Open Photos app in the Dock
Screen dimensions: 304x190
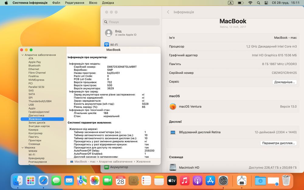click(95, 181)
